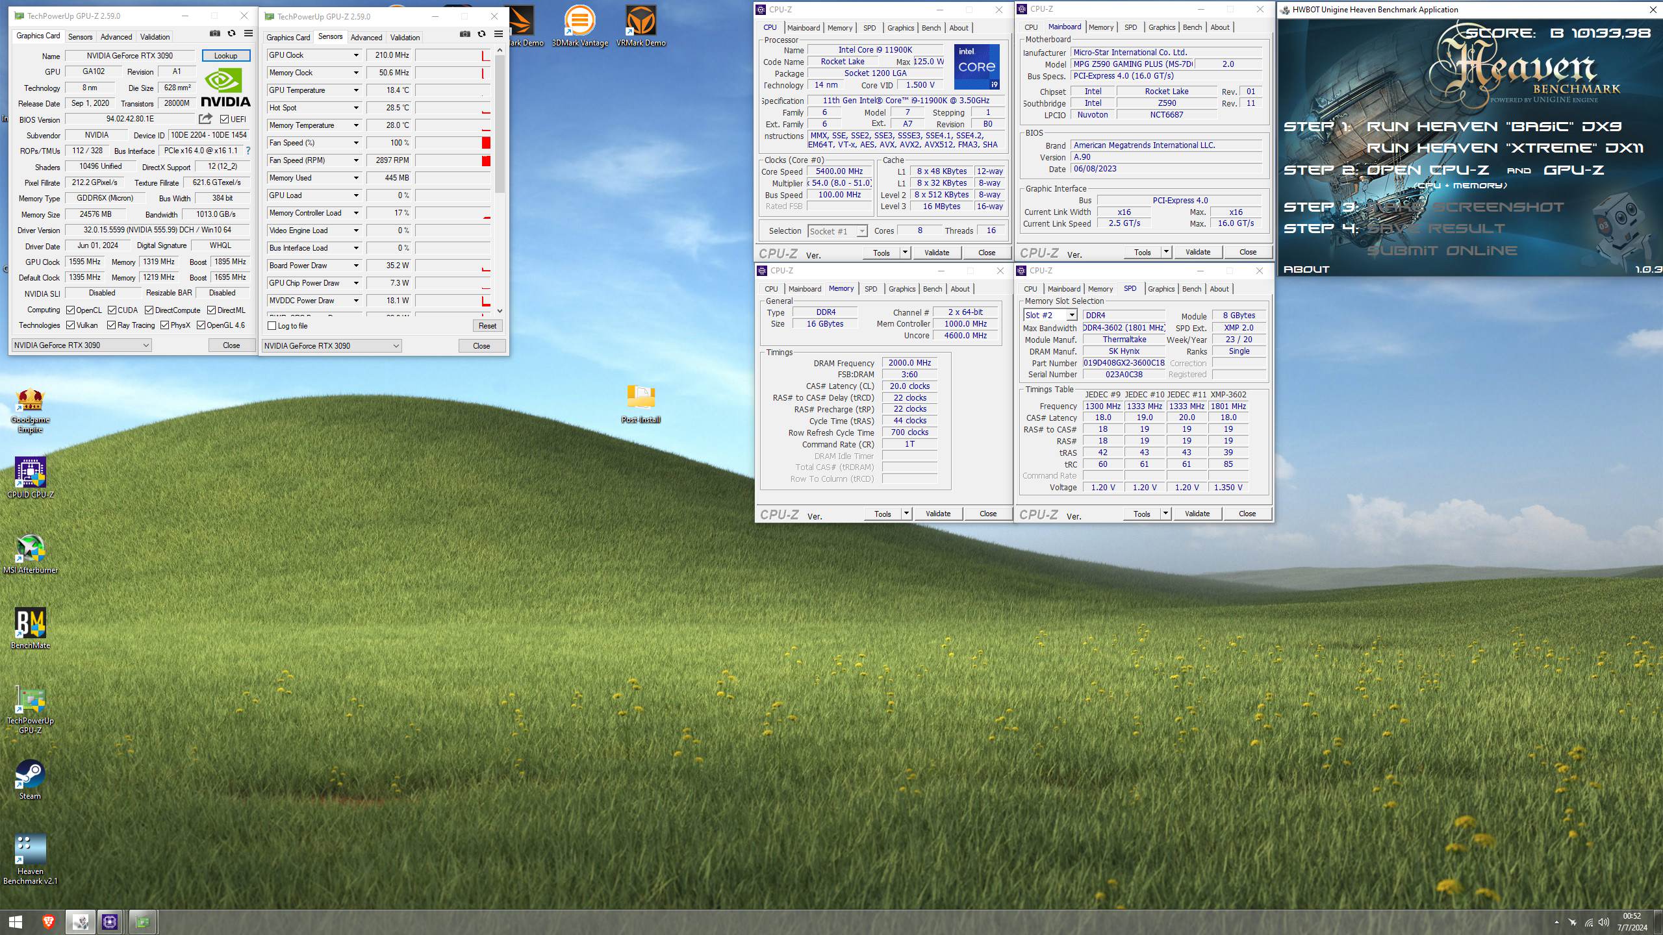Viewport: 1663px width, 935px height.
Task: Click Validate button in CPU-Z Memory window
Action: [x=937, y=514]
